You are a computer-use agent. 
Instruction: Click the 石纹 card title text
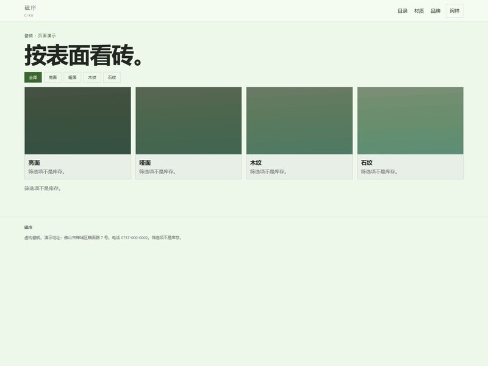click(367, 163)
